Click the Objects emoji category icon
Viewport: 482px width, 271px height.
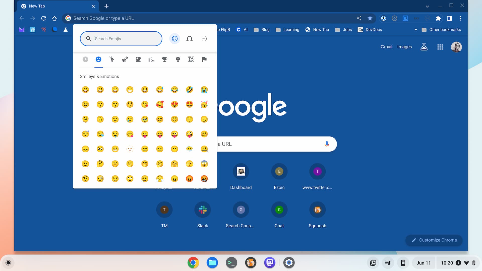point(178,59)
